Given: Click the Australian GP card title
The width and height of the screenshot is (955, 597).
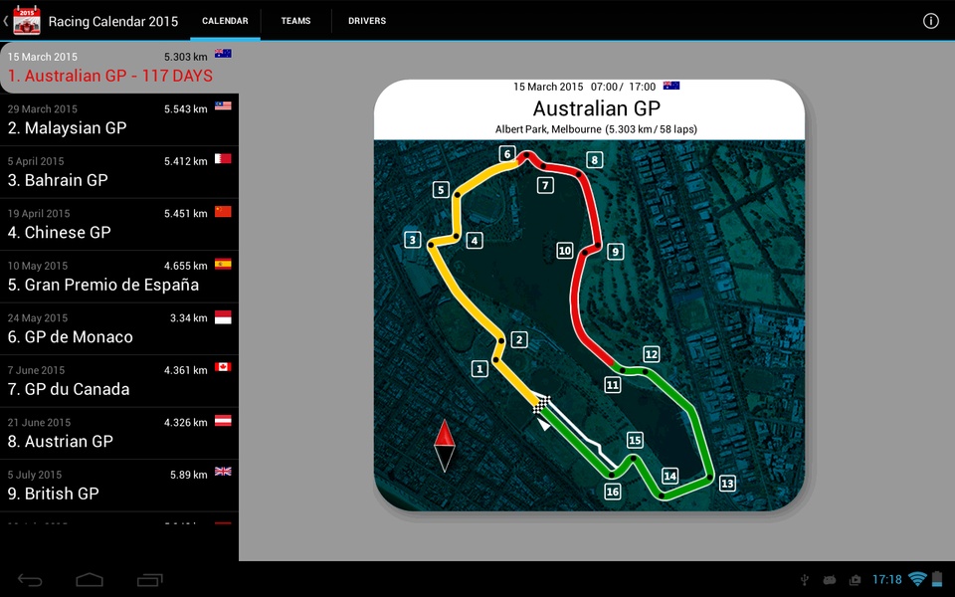Looking at the screenshot, I should (596, 107).
